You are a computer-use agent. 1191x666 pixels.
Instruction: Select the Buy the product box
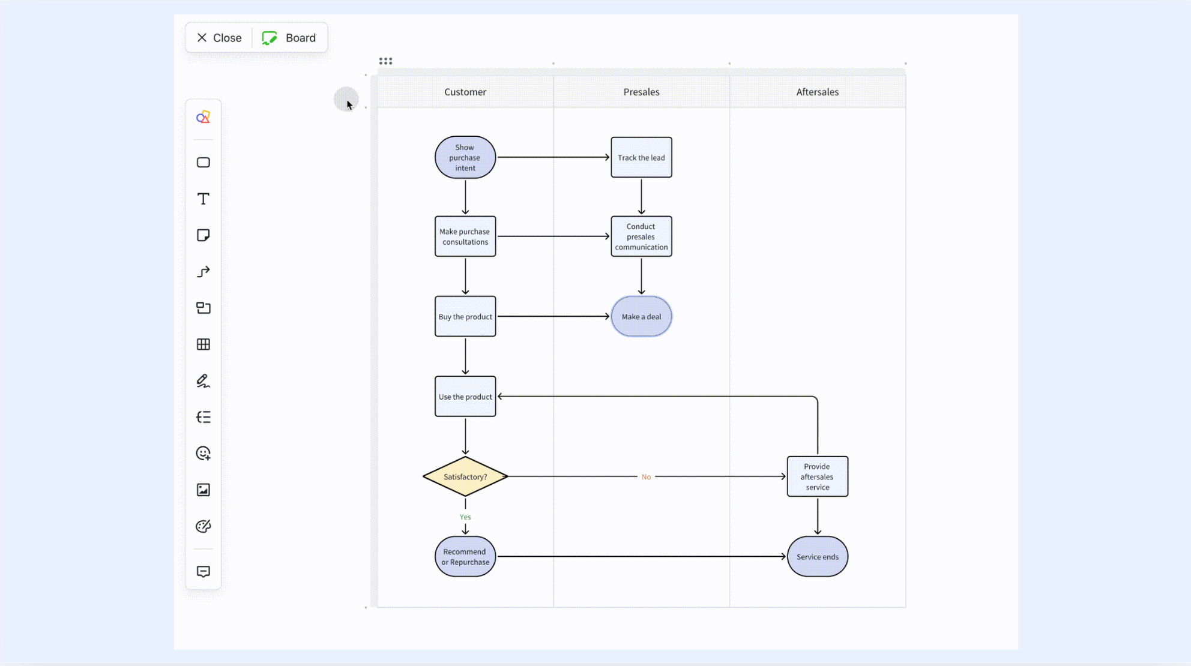(465, 316)
